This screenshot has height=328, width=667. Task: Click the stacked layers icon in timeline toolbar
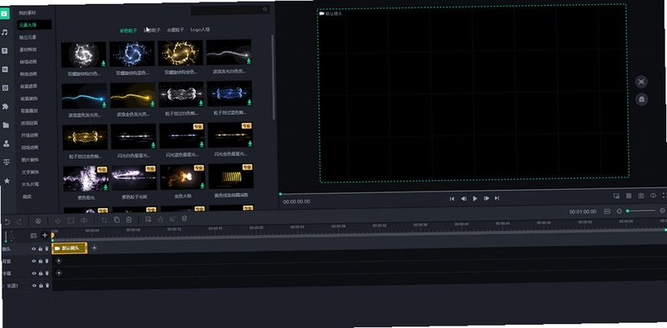click(184, 219)
